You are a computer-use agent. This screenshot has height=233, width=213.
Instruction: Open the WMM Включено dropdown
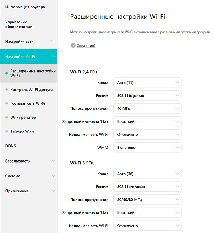pos(147,147)
